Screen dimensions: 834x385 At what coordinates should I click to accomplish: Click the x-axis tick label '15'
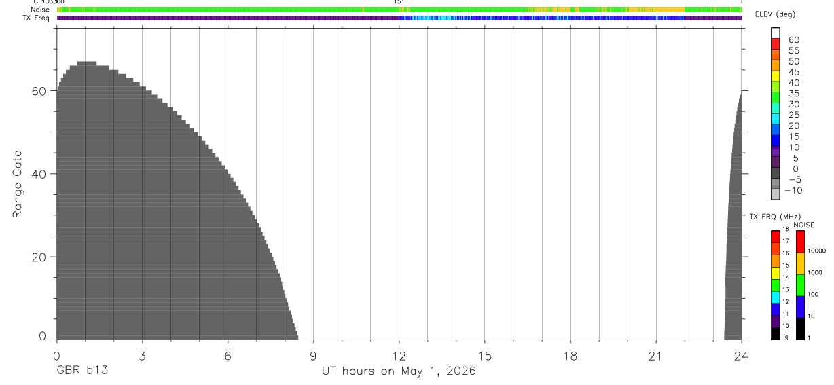[x=485, y=356]
